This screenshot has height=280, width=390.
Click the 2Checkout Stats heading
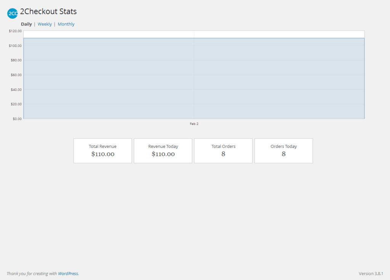tap(48, 11)
